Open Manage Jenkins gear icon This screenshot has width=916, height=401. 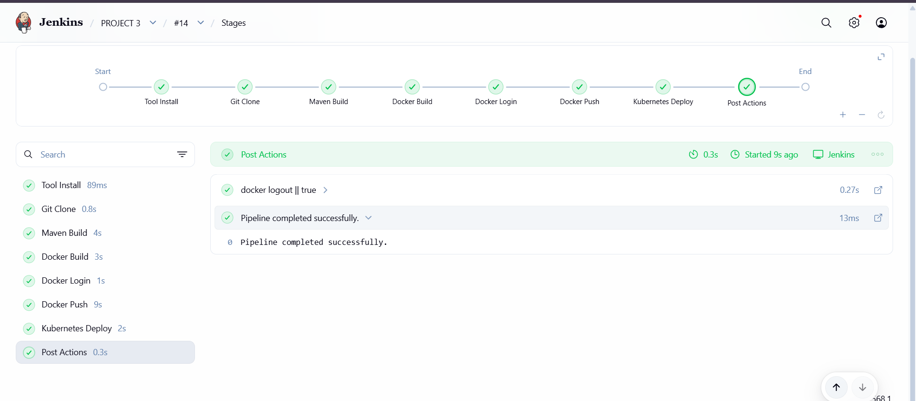coord(854,23)
